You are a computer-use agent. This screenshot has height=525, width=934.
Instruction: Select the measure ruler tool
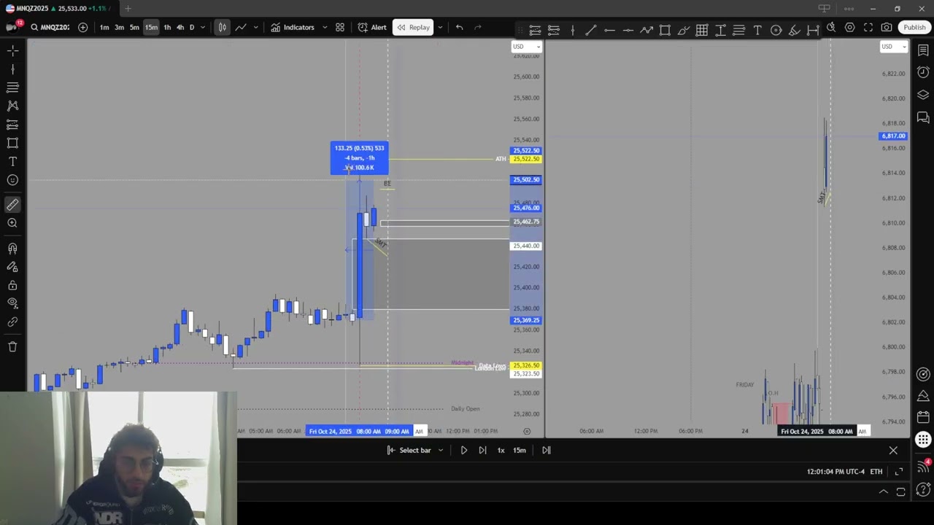coord(12,205)
